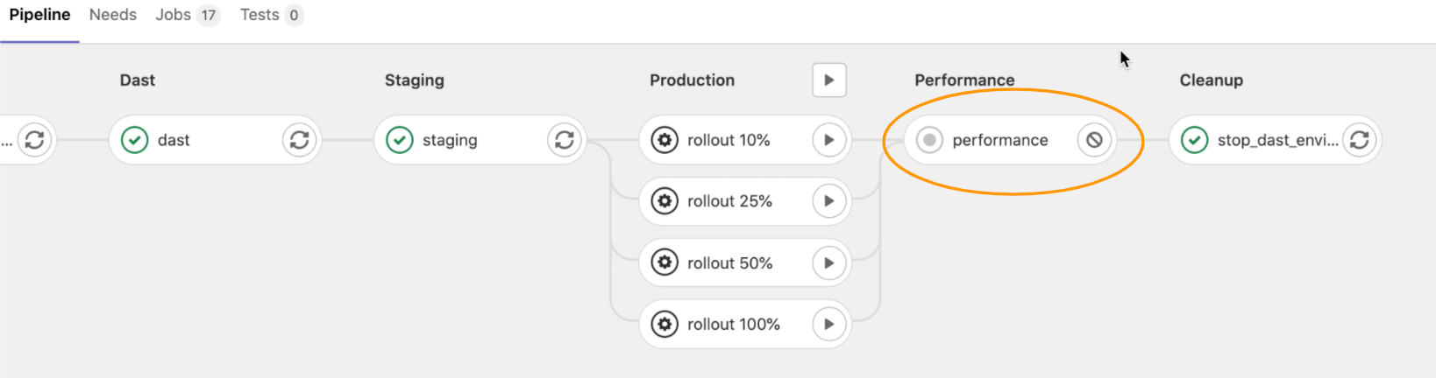Trigger the rollout 100% job
Image resolution: width=1436 pixels, height=378 pixels.
(828, 325)
